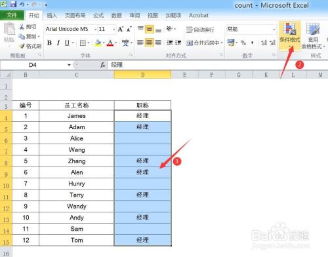328x257 pixels.
Task: Select middle vertical align icon
Action: (x=149, y=29)
